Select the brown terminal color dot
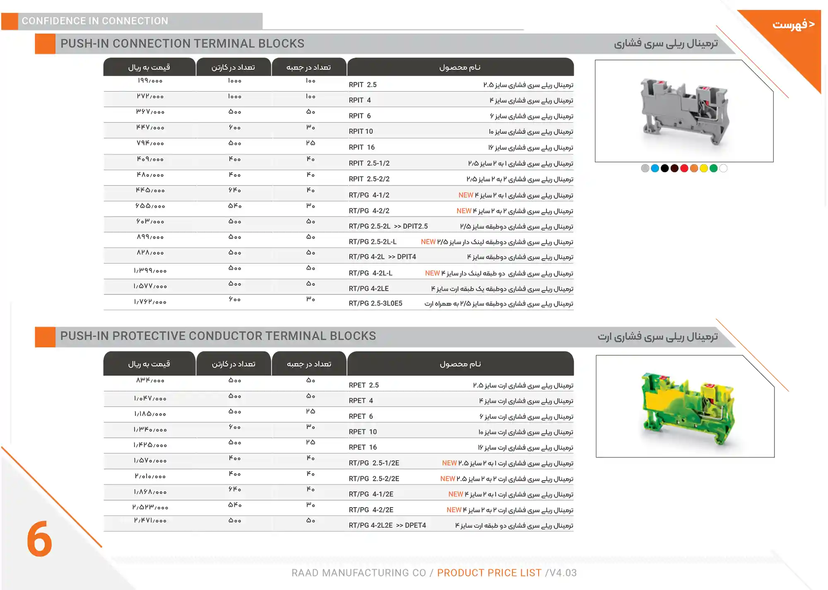 click(x=674, y=168)
